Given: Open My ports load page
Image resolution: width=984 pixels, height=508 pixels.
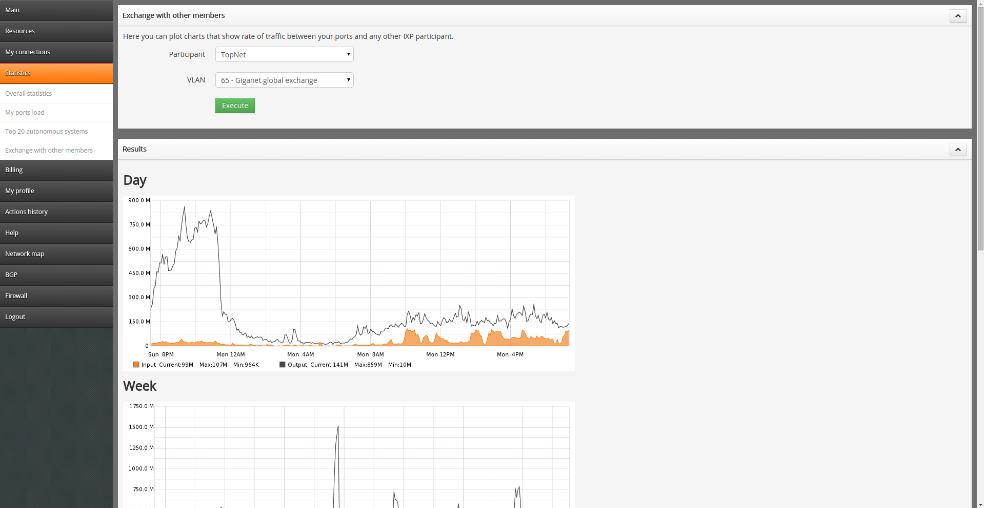Looking at the screenshot, I should pos(56,113).
